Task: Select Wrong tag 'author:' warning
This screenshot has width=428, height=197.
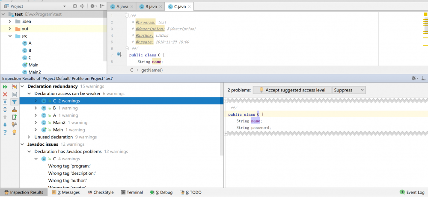Action: click(x=68, y=180)
